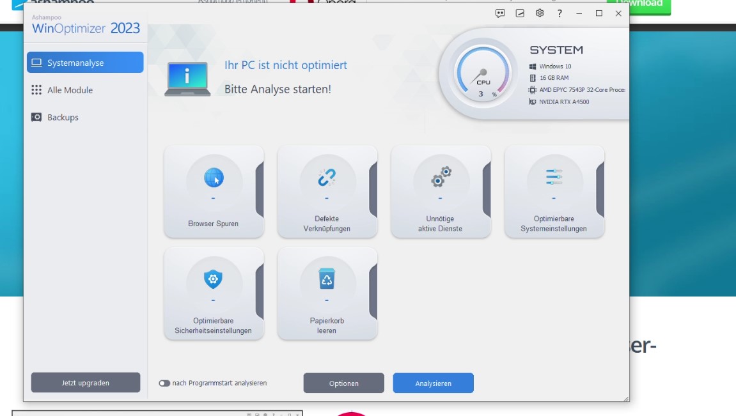
Task: Click the PC info laptop icon
Action: [188, 79]
